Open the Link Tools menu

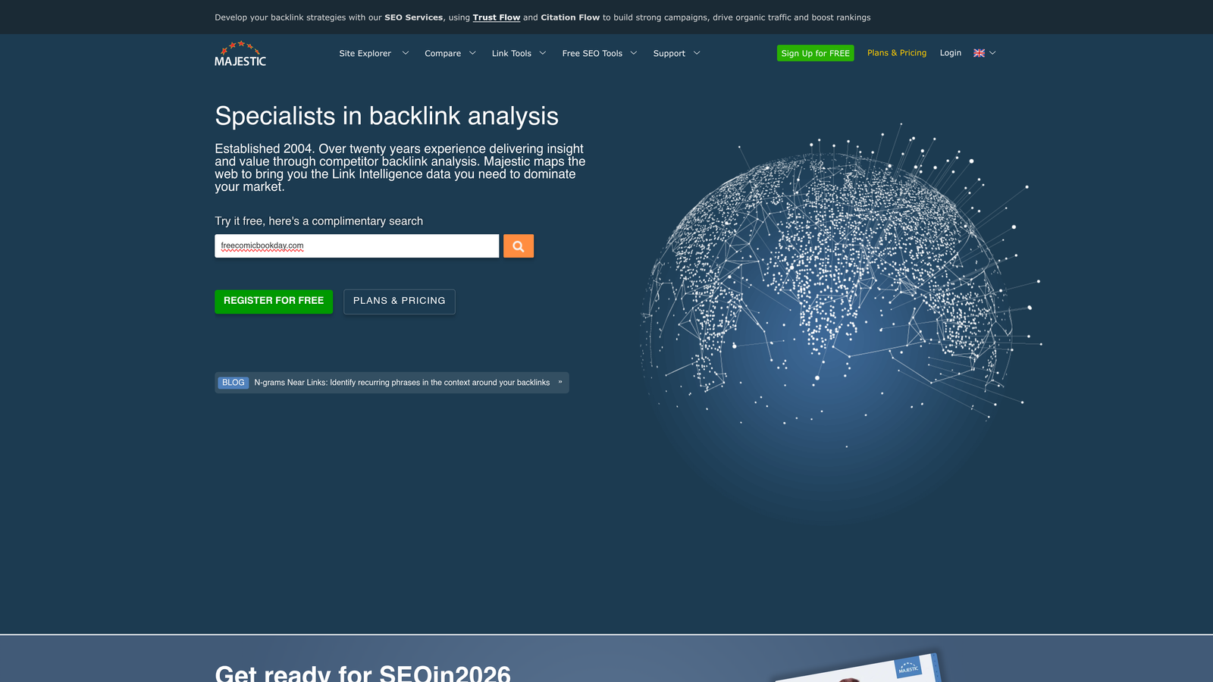[511, 54]
